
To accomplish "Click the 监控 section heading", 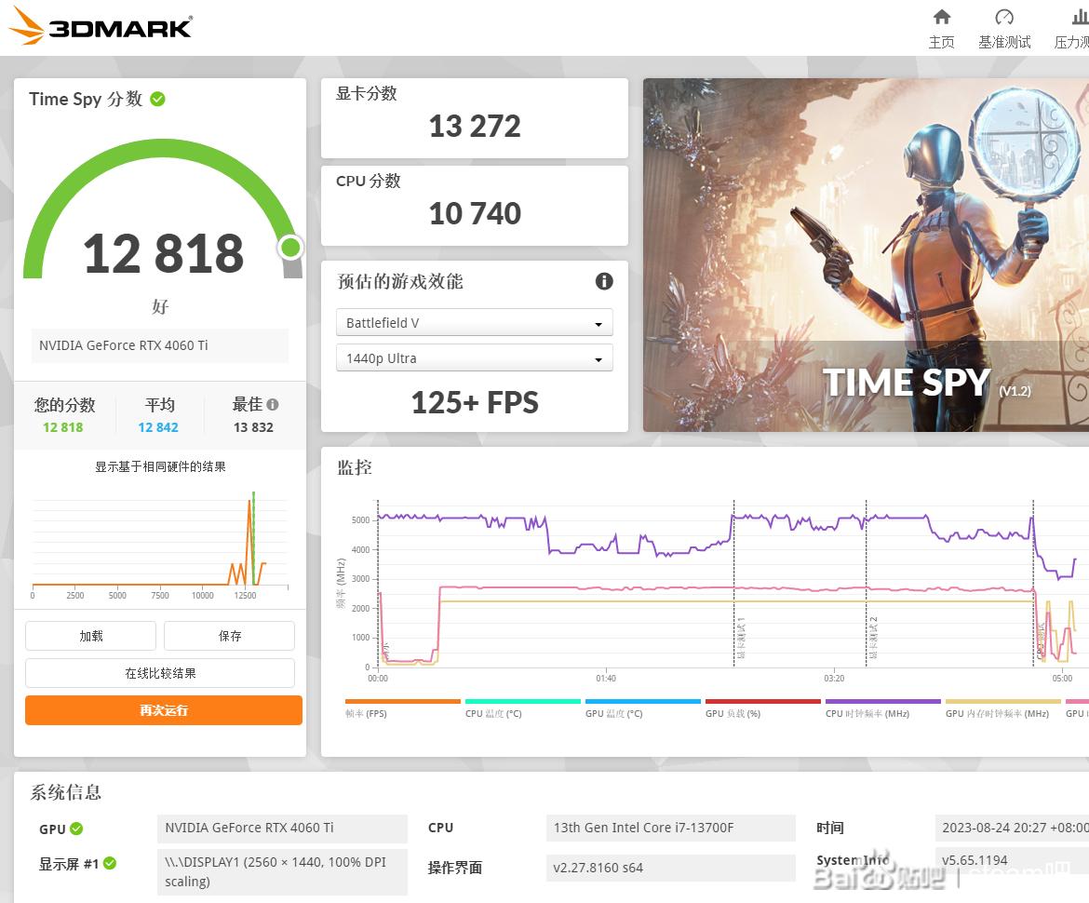I will [x=355, y=467].
